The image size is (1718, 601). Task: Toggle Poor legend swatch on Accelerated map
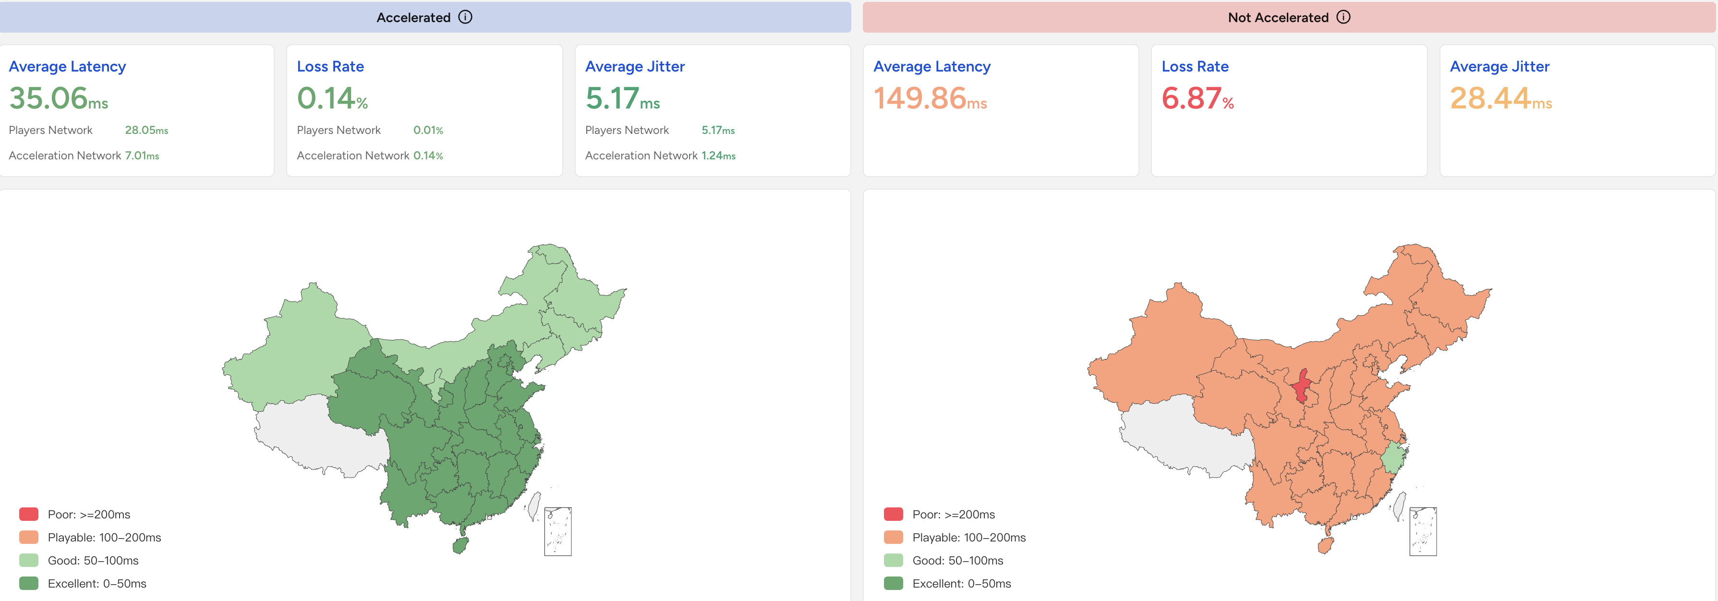[29, 514]
